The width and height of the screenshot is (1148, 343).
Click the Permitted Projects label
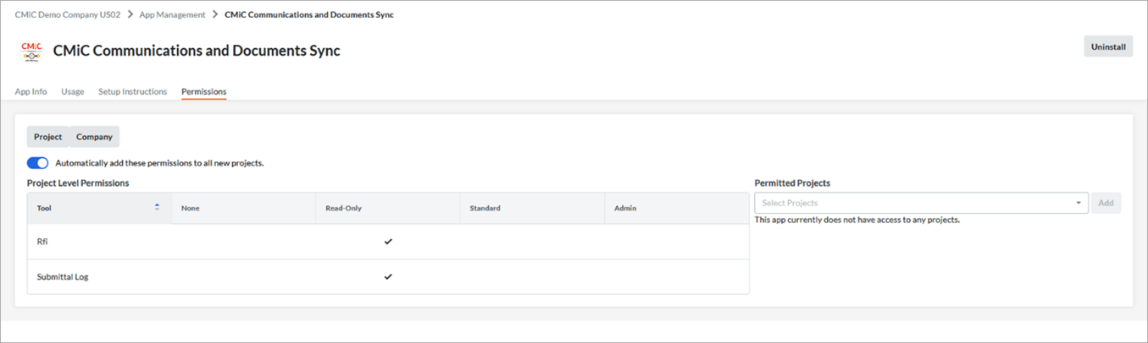pyautogui.click(x=792, y=182)
